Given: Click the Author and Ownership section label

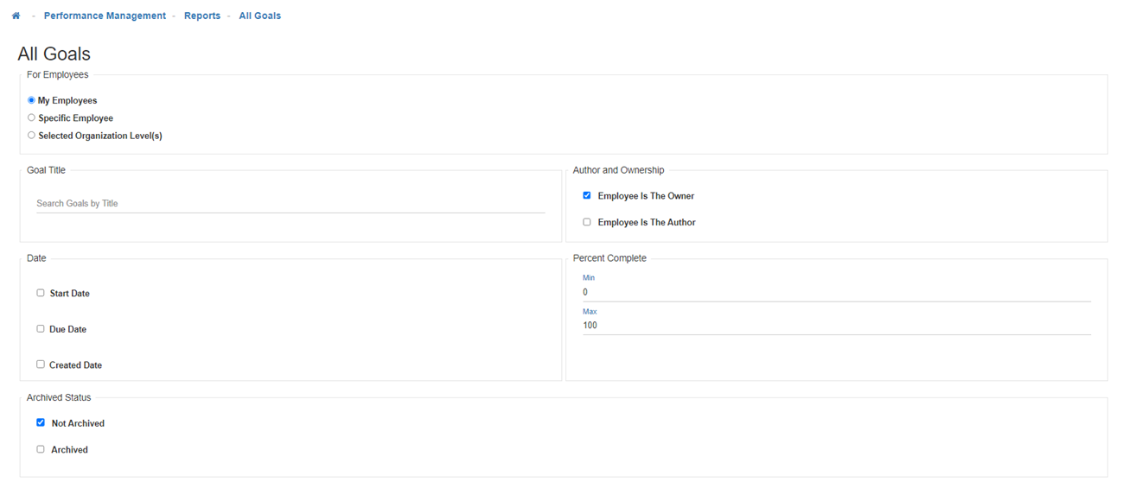Looking at the screenshot, I should [x=618, y=170].
